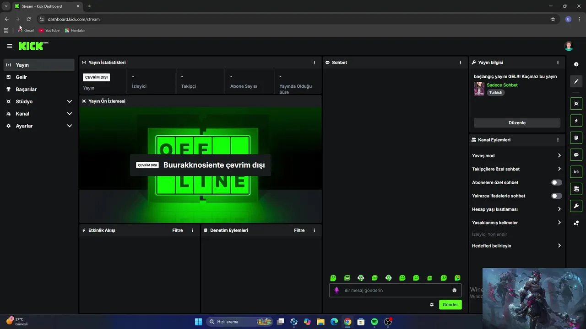Image resolution: width=586 pixels, height=329 pixels.
Task: Click the purple microphone icon in chat box
Action: click(x=336, y=290)
